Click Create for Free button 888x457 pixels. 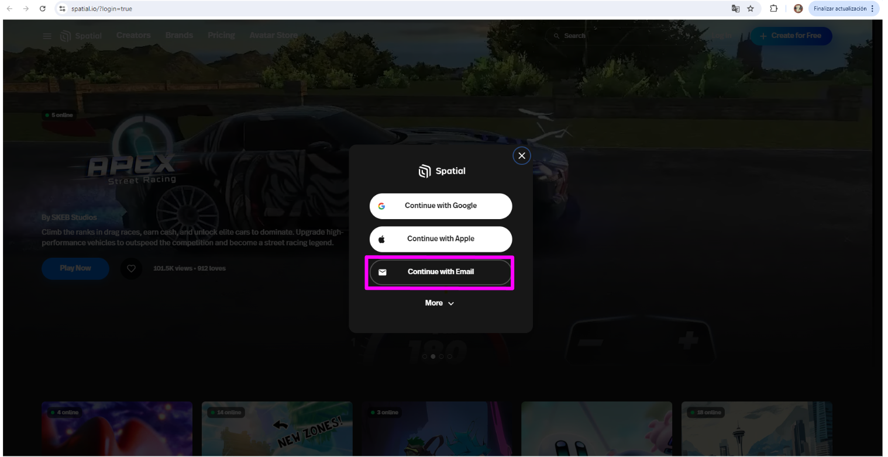coord(791,36)
